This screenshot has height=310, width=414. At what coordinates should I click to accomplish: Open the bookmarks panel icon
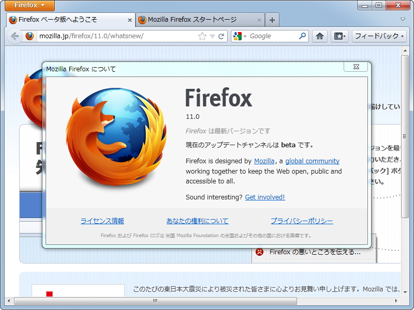(338, 36)
